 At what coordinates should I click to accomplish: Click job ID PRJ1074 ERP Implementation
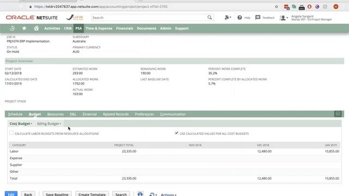(x=28, y=41)
